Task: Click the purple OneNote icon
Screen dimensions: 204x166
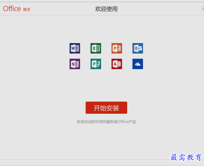Action: pyautogui.click(x=75, y=64)
